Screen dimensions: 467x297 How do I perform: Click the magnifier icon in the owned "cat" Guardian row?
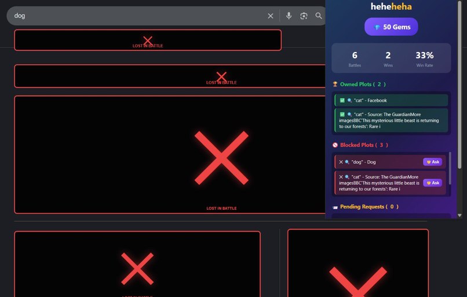pyautogui.click(x=349, y=114)
